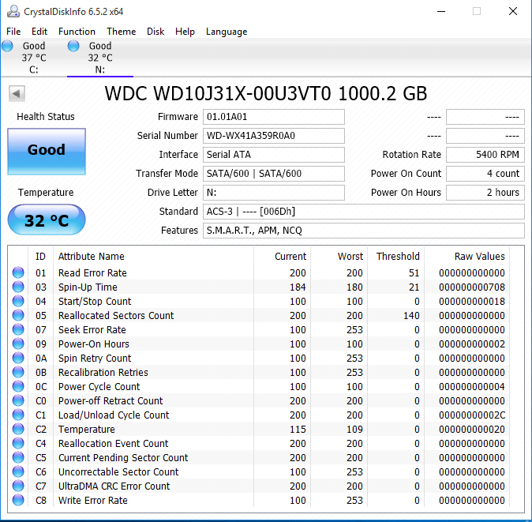The image size is (532, 522).
Task: Click the Features field
Action: (364, 231)
